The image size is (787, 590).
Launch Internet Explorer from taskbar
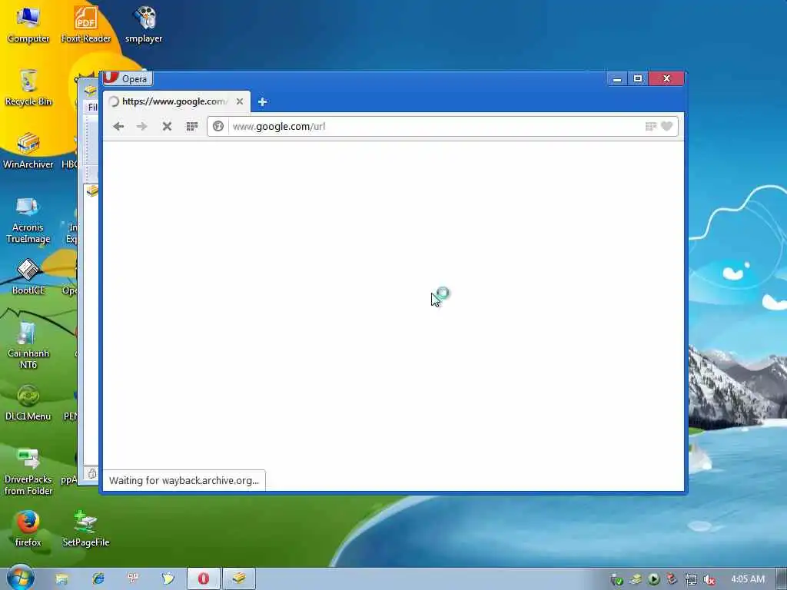tap(98, 579)
